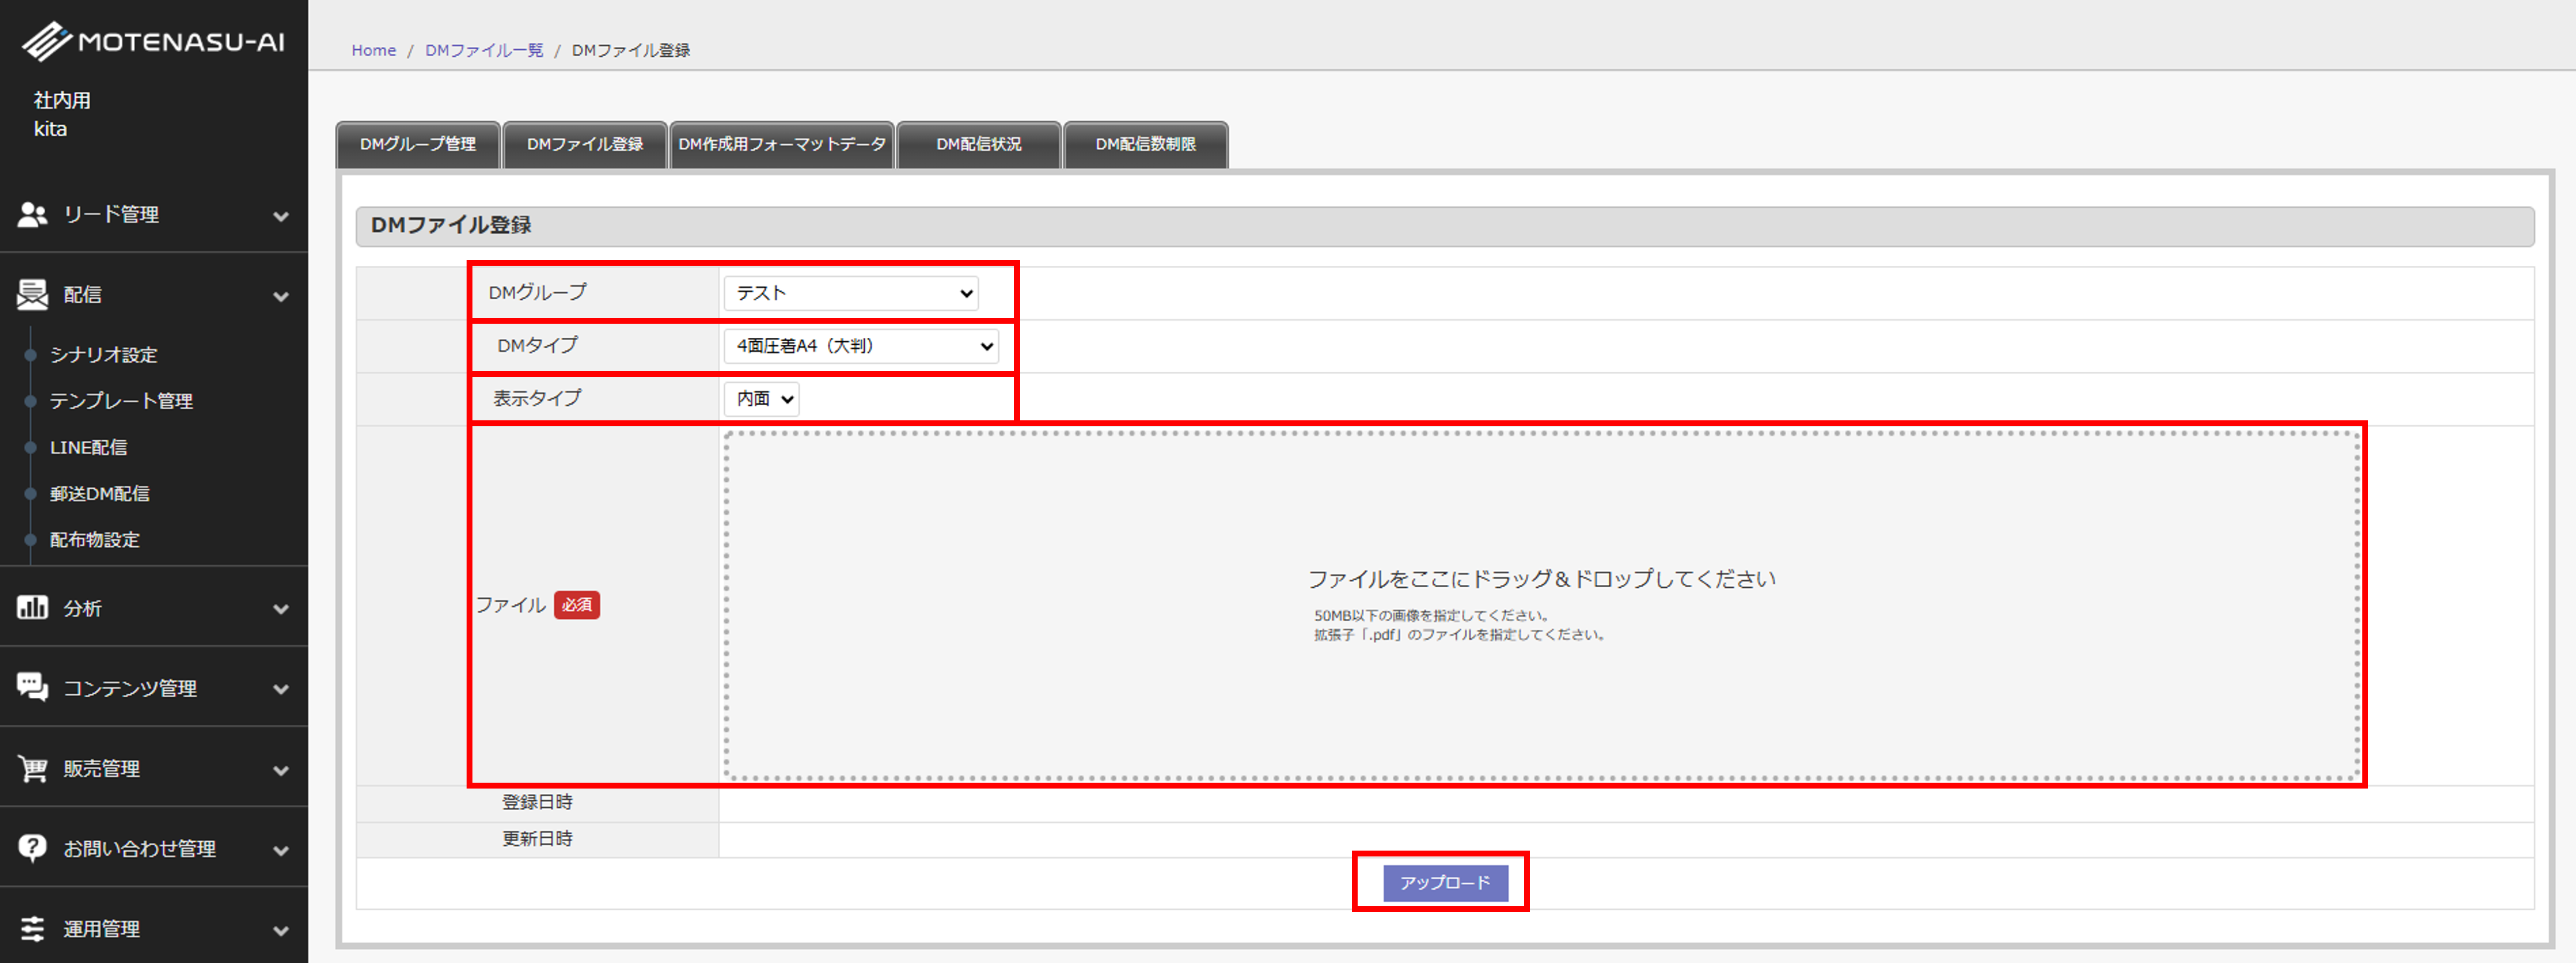Image resolution: width=2576 pixels, height=963 pixels.
Task: Click the リード管理 people icon
Action: pos(32,214)
